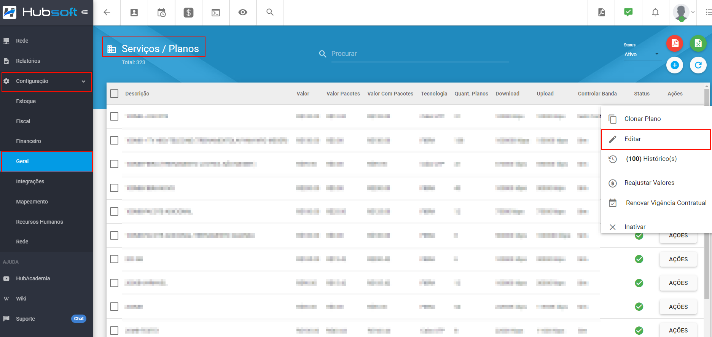
Task: Open HubAcademia help link
Action: 46,278
